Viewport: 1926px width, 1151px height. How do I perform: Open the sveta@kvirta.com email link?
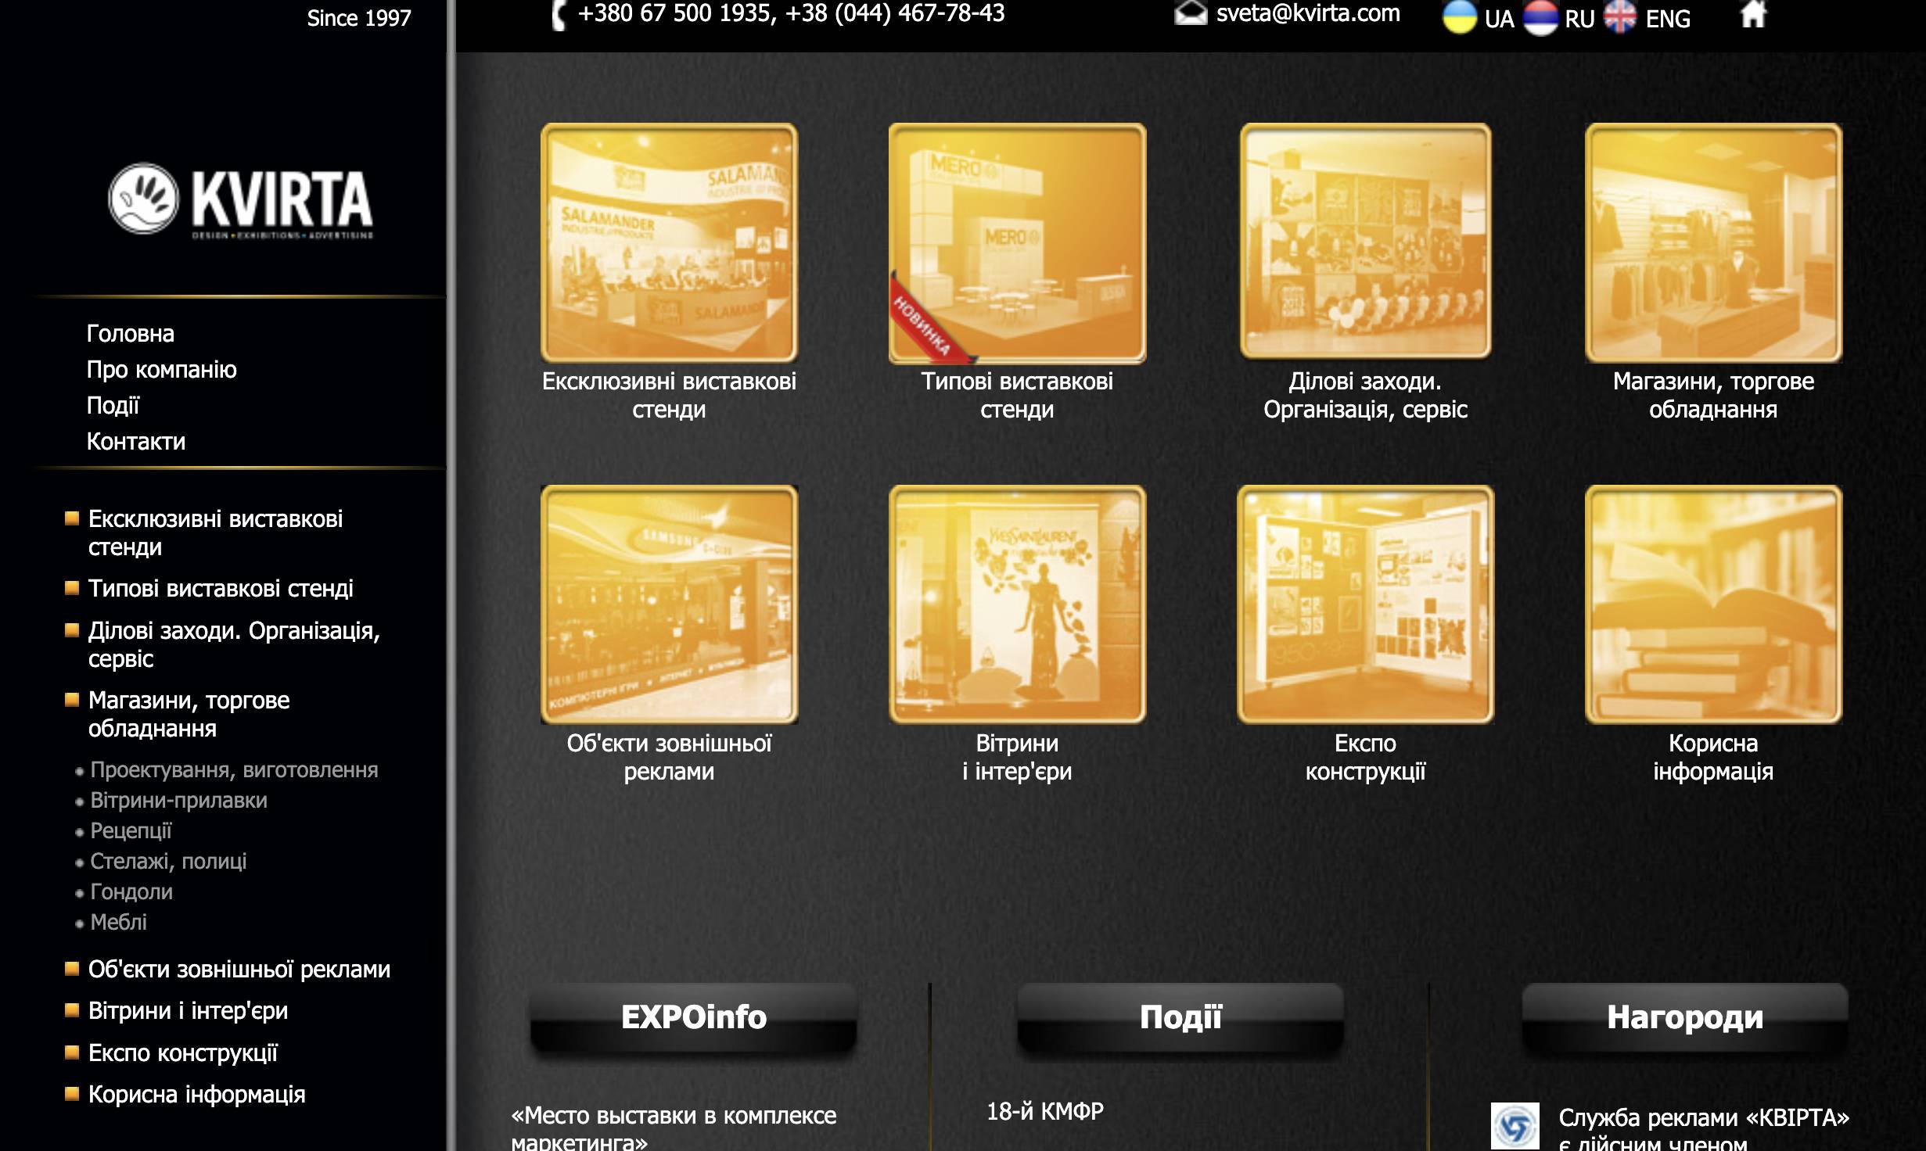[1308, 13]
